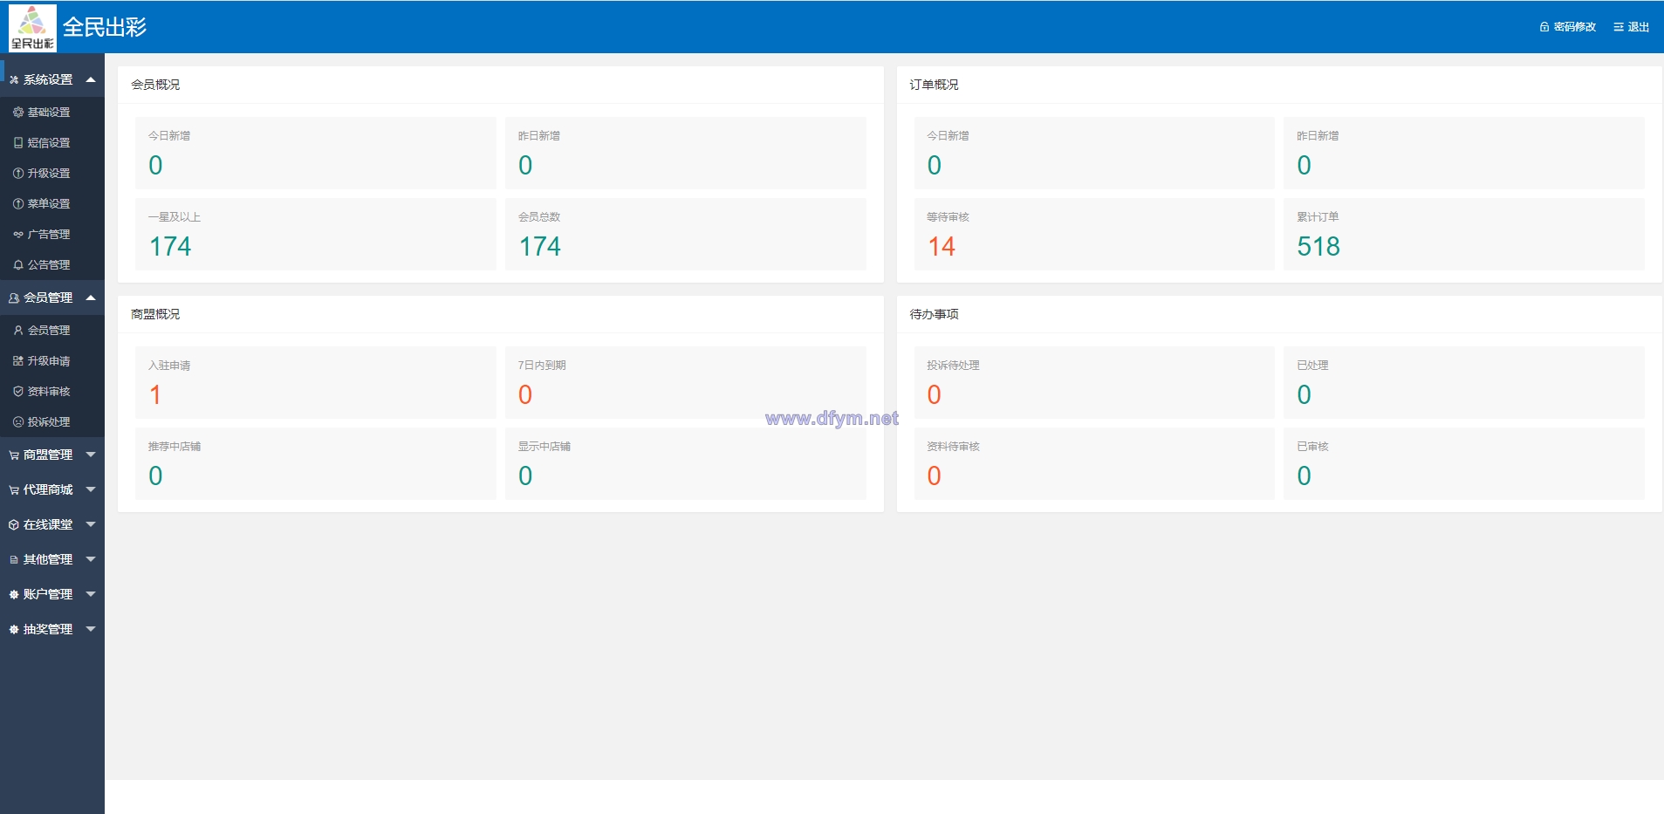Viewport: 1664px width, 814px height.
Task: Click the 订单概况 panel title
Action: pyautogui.click(x=934, y=85)
